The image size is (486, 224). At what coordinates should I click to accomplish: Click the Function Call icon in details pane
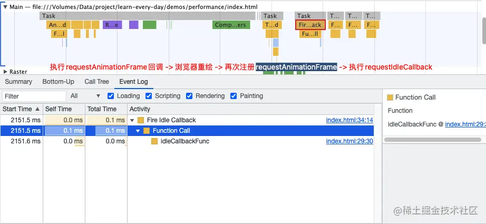pyautogui.click(x=390, y=98)
